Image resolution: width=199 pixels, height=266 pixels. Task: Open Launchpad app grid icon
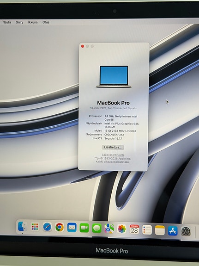click(x=35, y=227)
